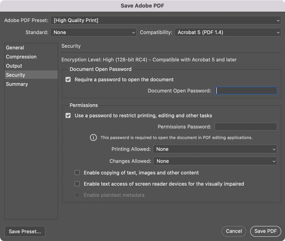Switch to the Output section
285x241 pixels.
tap(31, 66)
